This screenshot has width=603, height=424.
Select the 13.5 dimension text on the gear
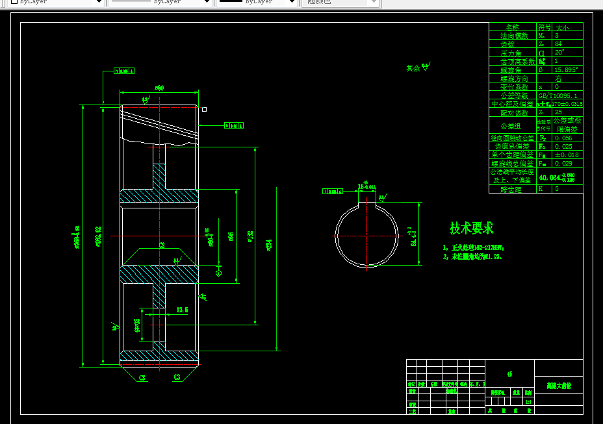pos(182,310)
